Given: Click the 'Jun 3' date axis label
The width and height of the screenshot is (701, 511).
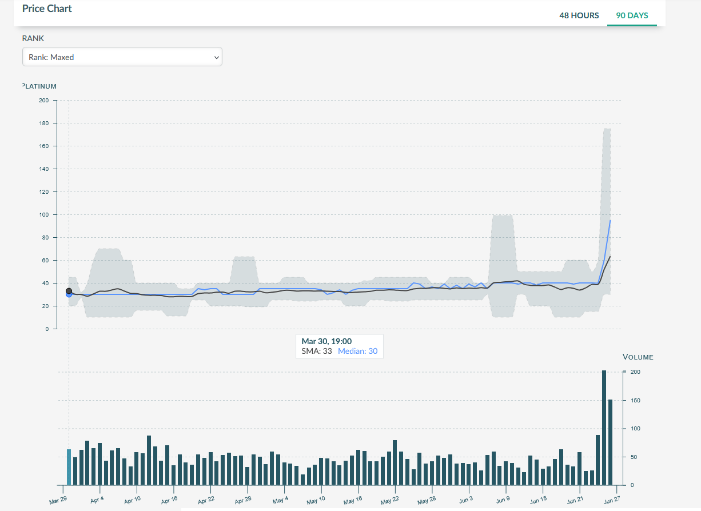Looking at the screenshot, I should [x=465, y=500].
